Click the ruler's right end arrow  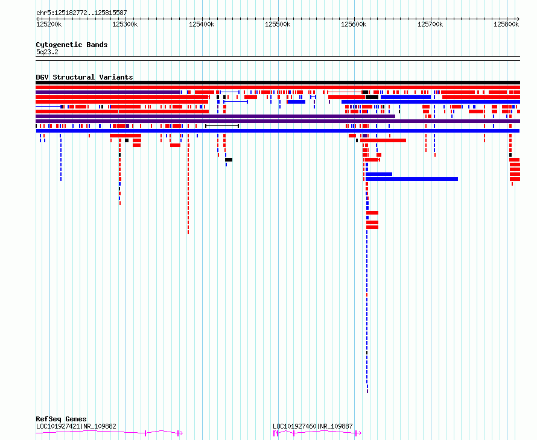tap(518, 19)
